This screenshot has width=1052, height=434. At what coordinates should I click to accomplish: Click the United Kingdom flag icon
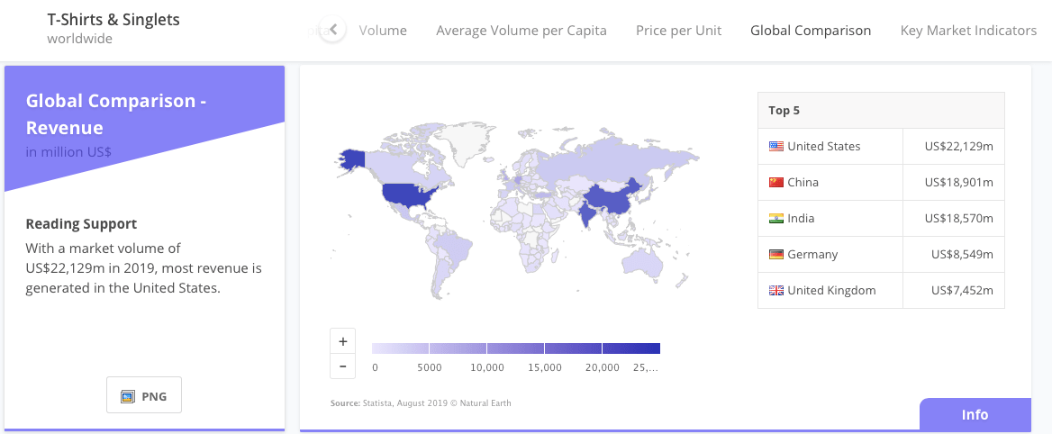pyautogui.click(x=775, y=291)
